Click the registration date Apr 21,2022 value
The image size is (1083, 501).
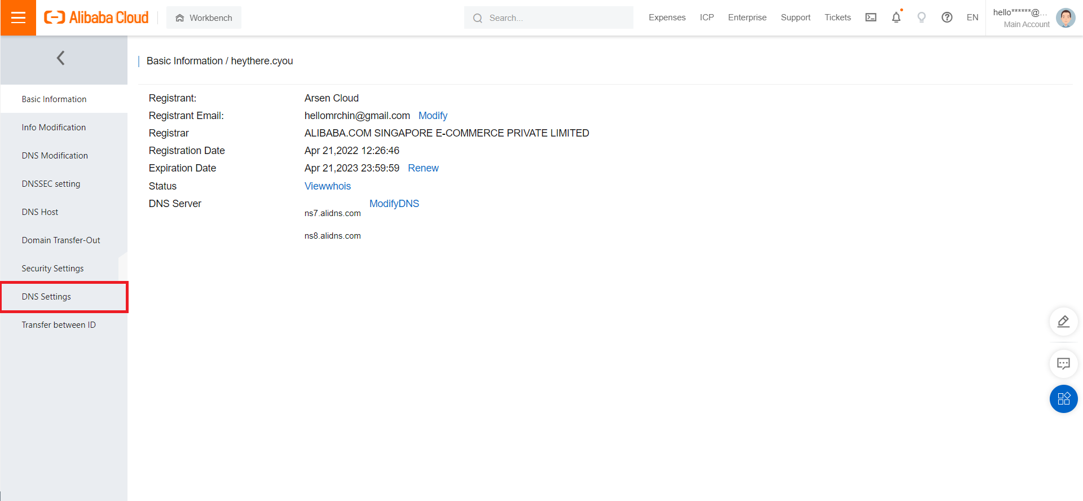[352, 151]
